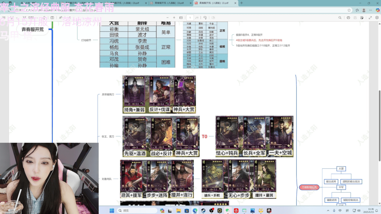Click the save-as icon in PDF toolbar
The image size is (381, 214).
click(362, 18)
